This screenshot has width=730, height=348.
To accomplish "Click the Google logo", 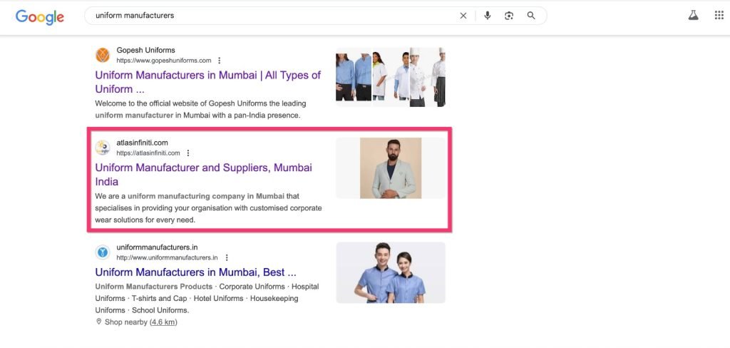I will coord(39,16).
